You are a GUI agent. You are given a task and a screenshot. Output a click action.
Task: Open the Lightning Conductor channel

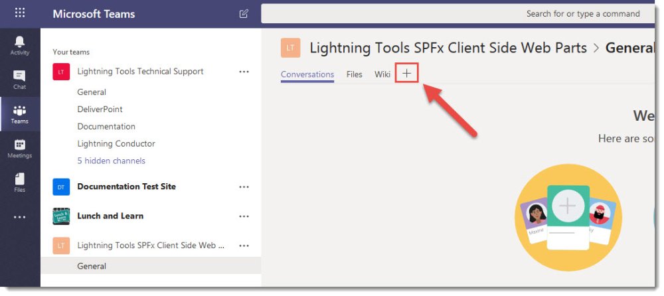pyautogui.click(x=116, y=143)
